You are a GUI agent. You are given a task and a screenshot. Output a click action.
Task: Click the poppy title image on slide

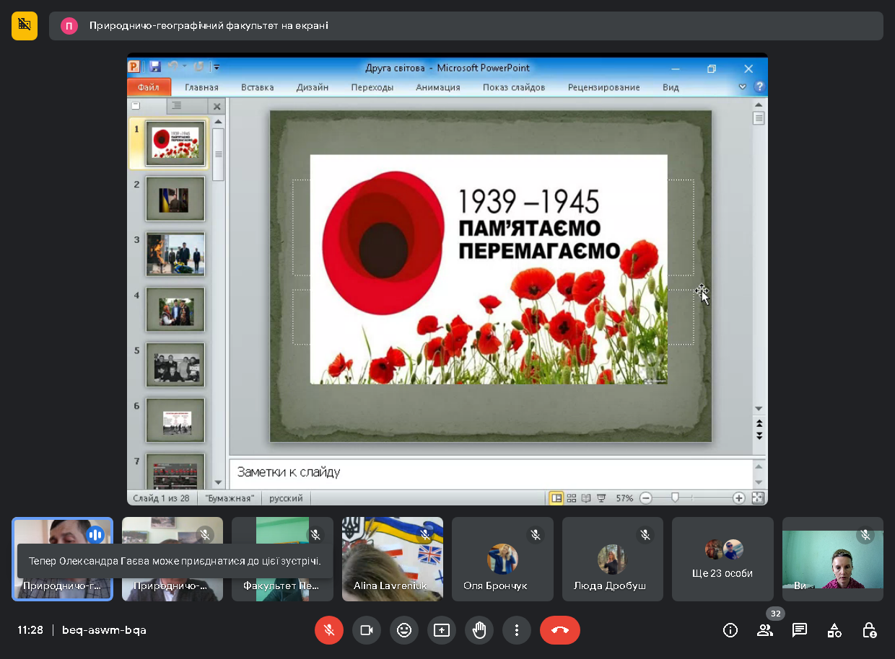tap(489, 269)
